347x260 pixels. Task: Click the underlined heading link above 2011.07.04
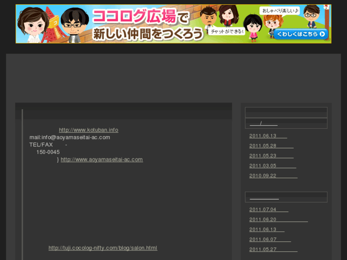[x=264, y=198]
